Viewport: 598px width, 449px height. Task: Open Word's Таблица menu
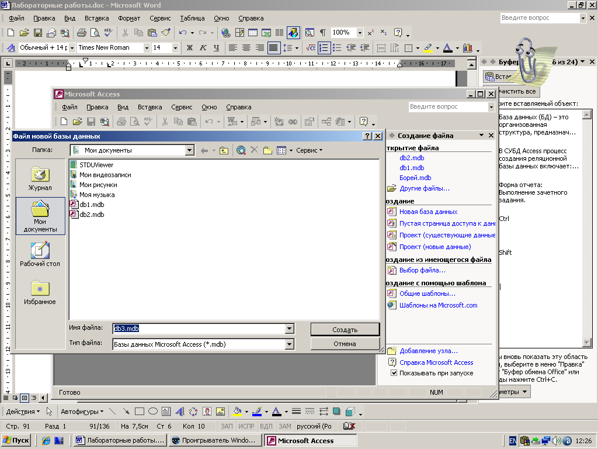pos(192,18)
